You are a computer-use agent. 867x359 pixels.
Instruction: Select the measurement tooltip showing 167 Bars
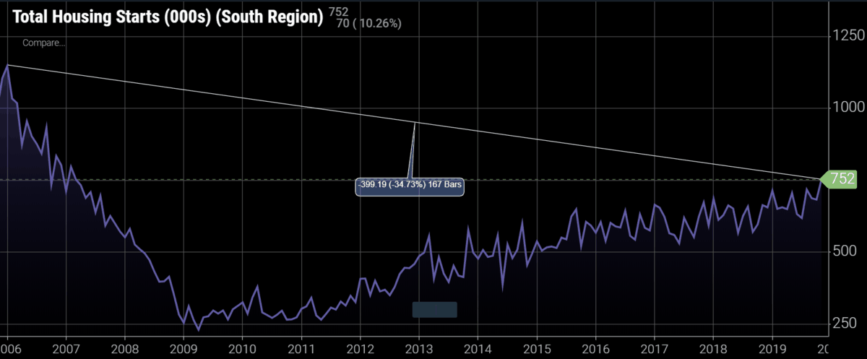tap(410, 186)
